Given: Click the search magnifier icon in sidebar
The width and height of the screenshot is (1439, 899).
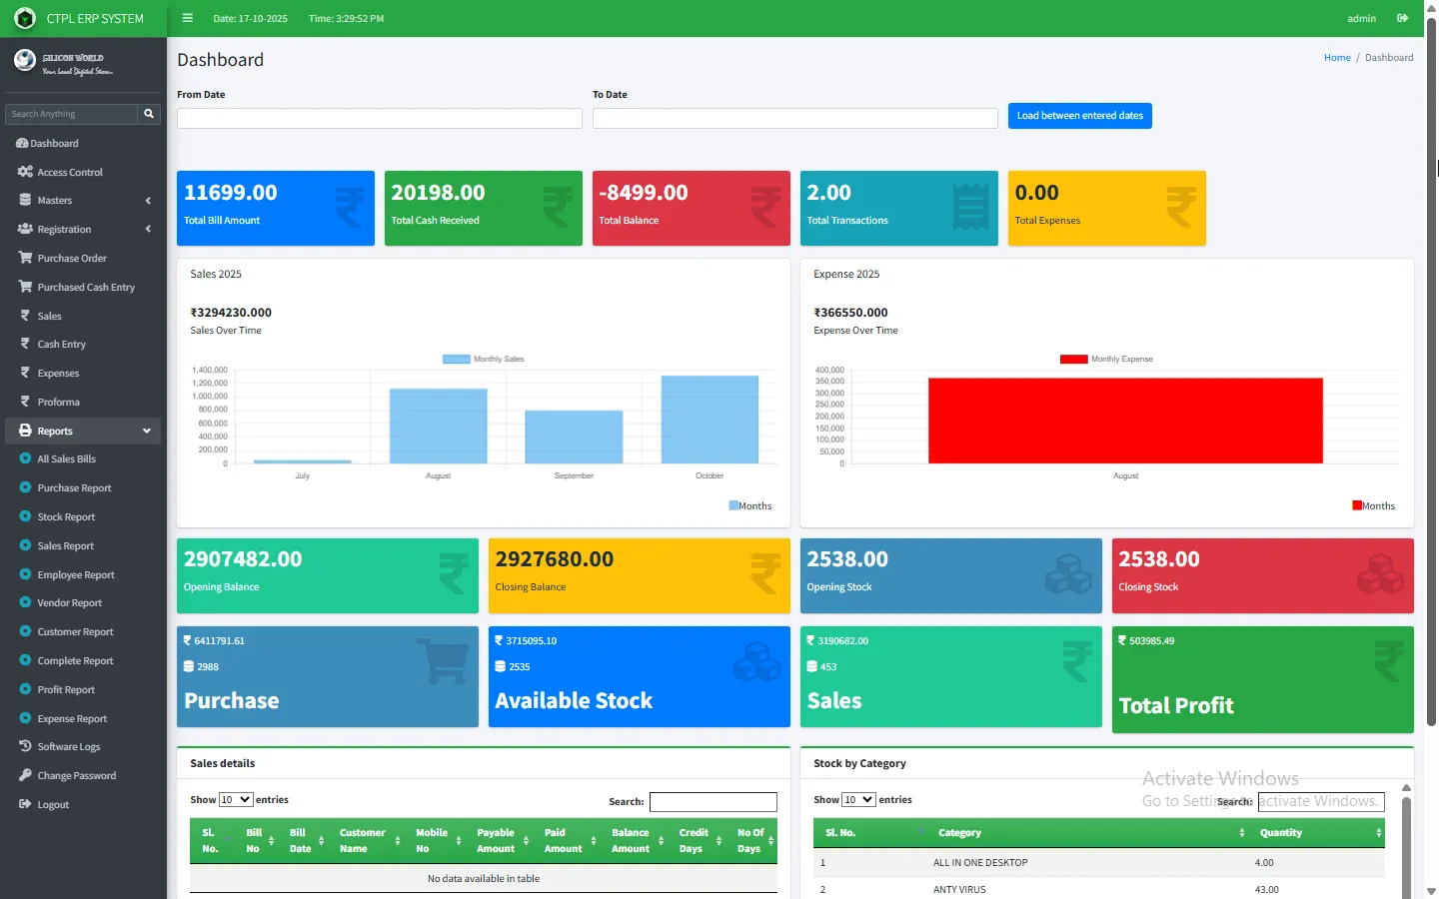Looking at the screenshot, I should (149, 114).
